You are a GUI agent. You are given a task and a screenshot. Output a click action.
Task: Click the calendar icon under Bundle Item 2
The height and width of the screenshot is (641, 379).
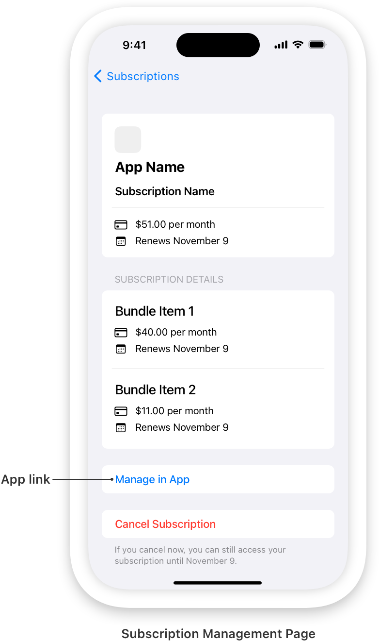[121, 427]
